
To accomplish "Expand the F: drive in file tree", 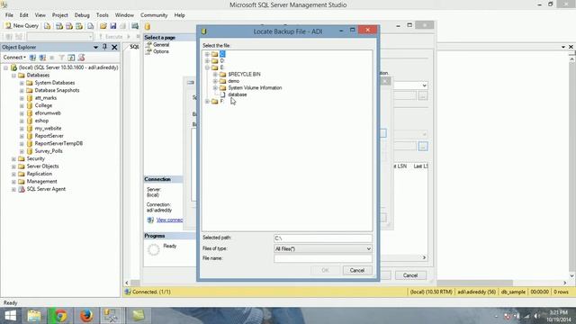I will (207, 102).
